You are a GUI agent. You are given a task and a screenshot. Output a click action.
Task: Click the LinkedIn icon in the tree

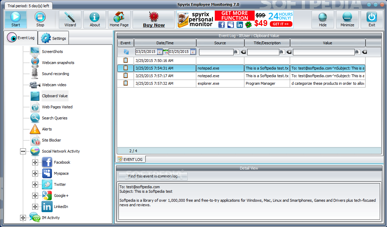coord(47,207)
